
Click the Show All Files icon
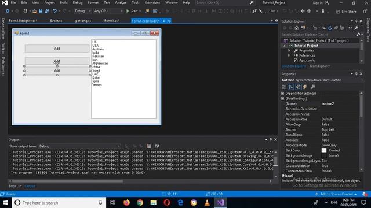(342, 28)
